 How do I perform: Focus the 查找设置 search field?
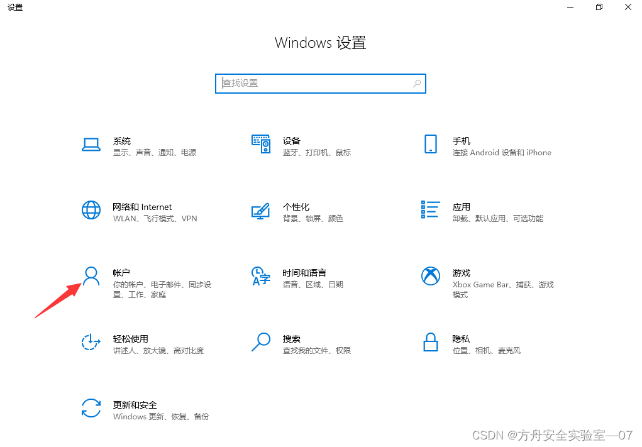click(x=321, y=84)
